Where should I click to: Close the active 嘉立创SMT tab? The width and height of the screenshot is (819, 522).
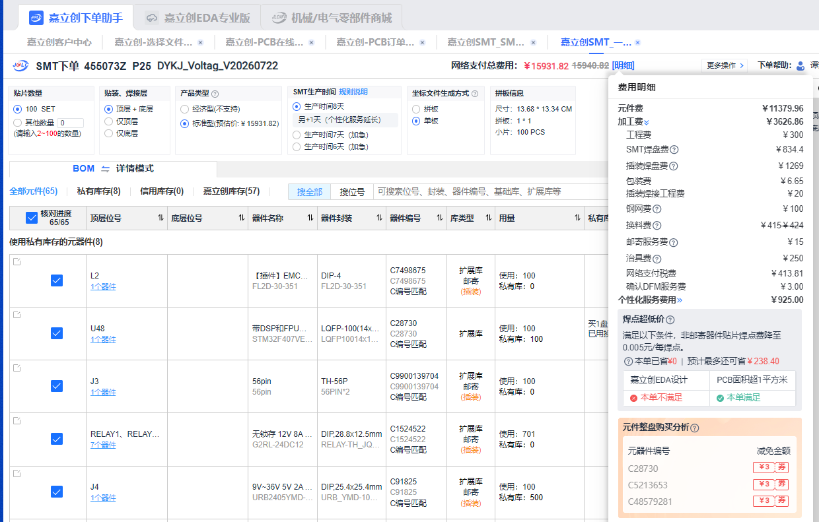coord(637,43)
